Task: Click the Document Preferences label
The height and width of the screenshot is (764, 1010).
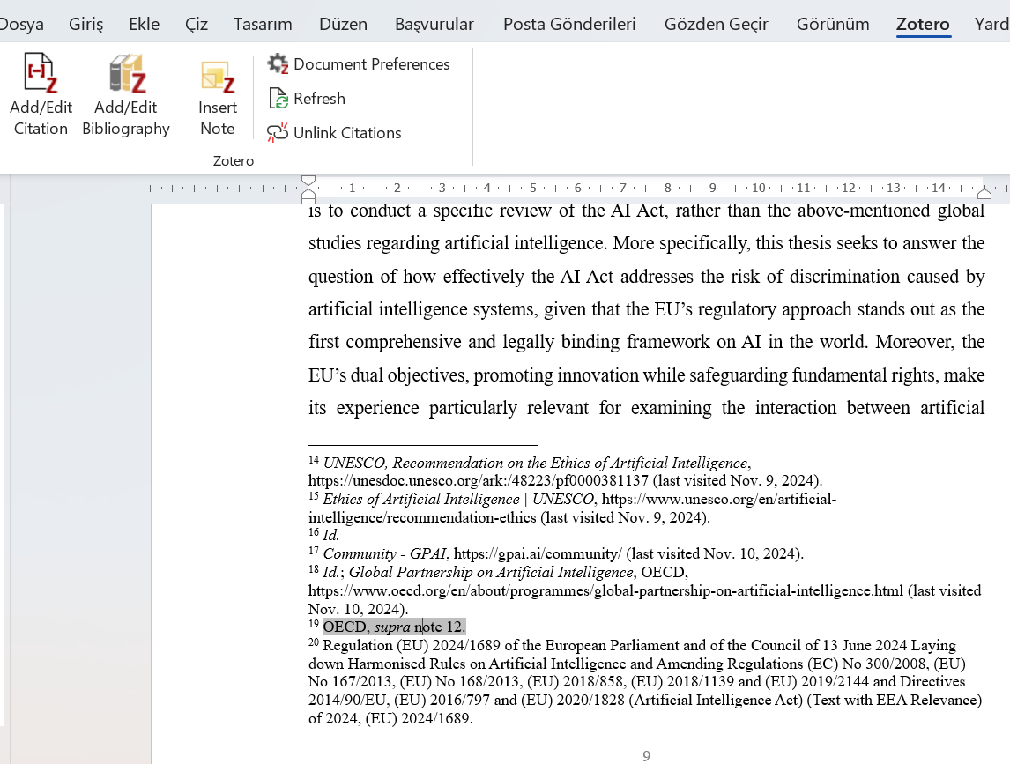Action: coord(372,64)
